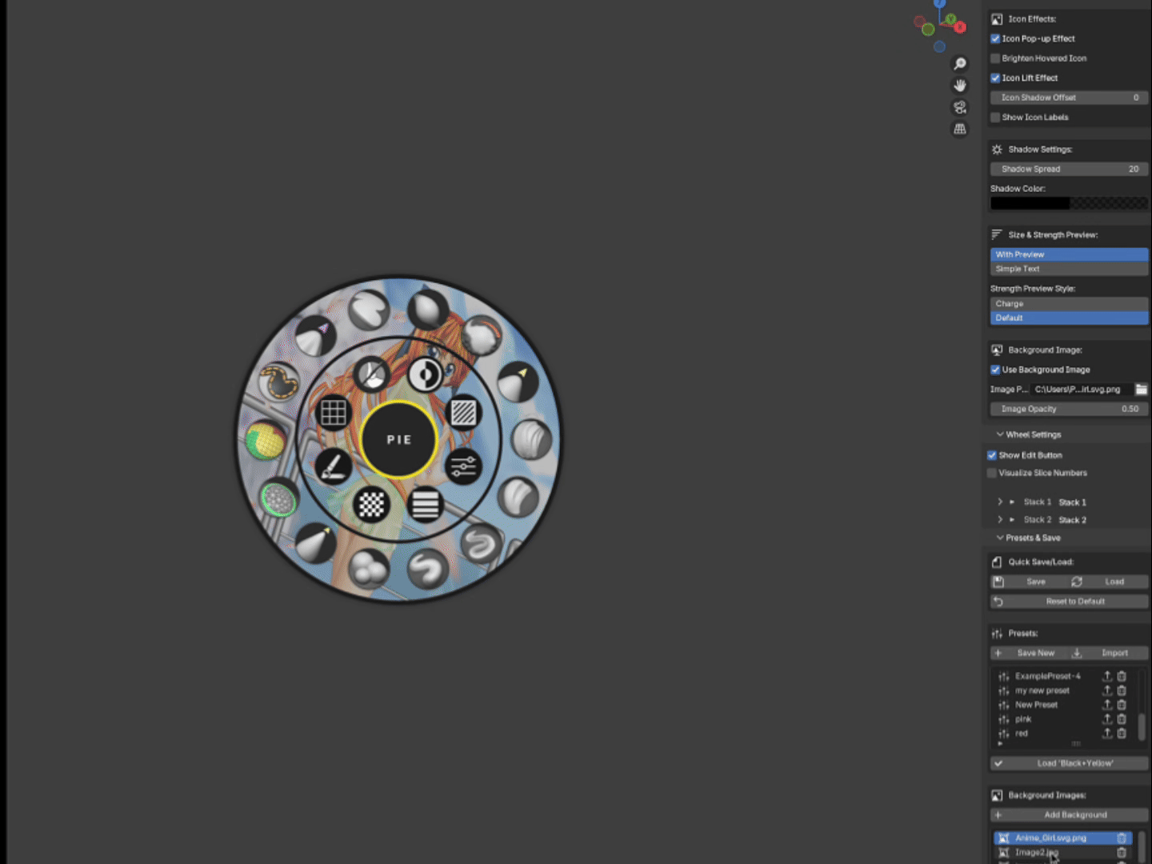Enable Show Icon Labels checkbox
The height and width of the screenshot is (864, 1152).
[x=995, y=118]
